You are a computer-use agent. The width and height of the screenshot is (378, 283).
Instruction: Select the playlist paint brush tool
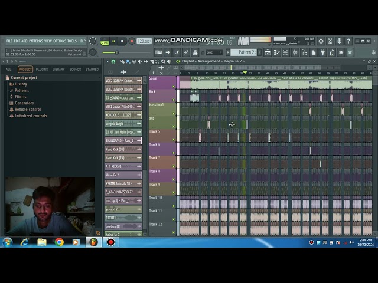click(x=128, y=61)
